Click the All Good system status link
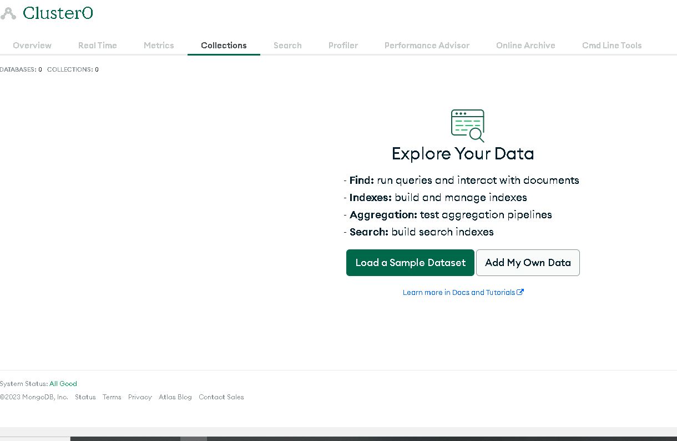Viewport: 677px width, 441px height. (x=63, y=384)
